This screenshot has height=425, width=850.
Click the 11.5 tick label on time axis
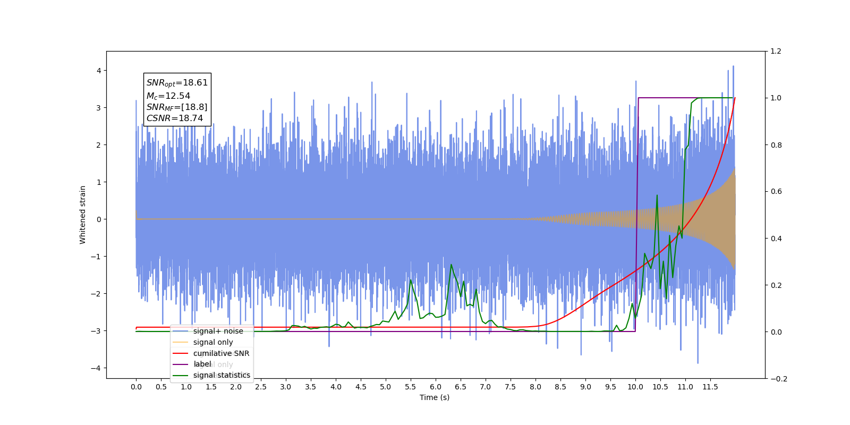click(710, 387)
